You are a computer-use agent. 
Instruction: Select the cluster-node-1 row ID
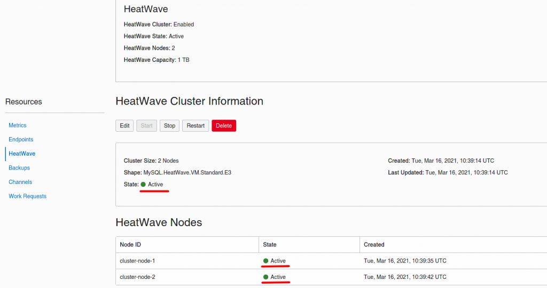(x=137, y=261)
